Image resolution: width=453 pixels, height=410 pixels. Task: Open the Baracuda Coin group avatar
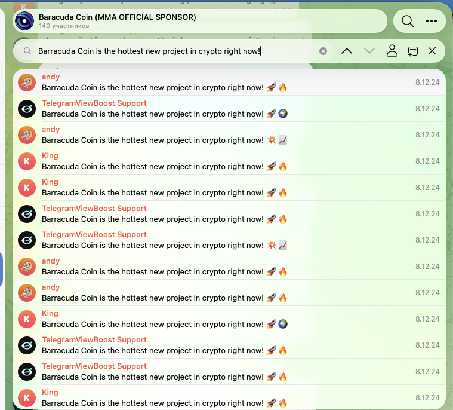click(x=24, y=21)
